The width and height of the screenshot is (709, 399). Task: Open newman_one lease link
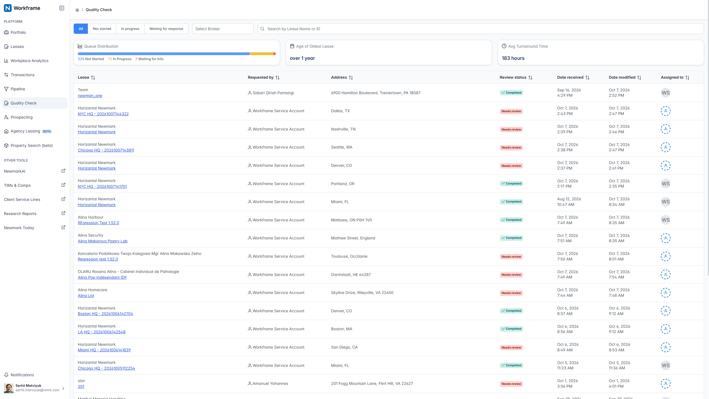point(90,96)
